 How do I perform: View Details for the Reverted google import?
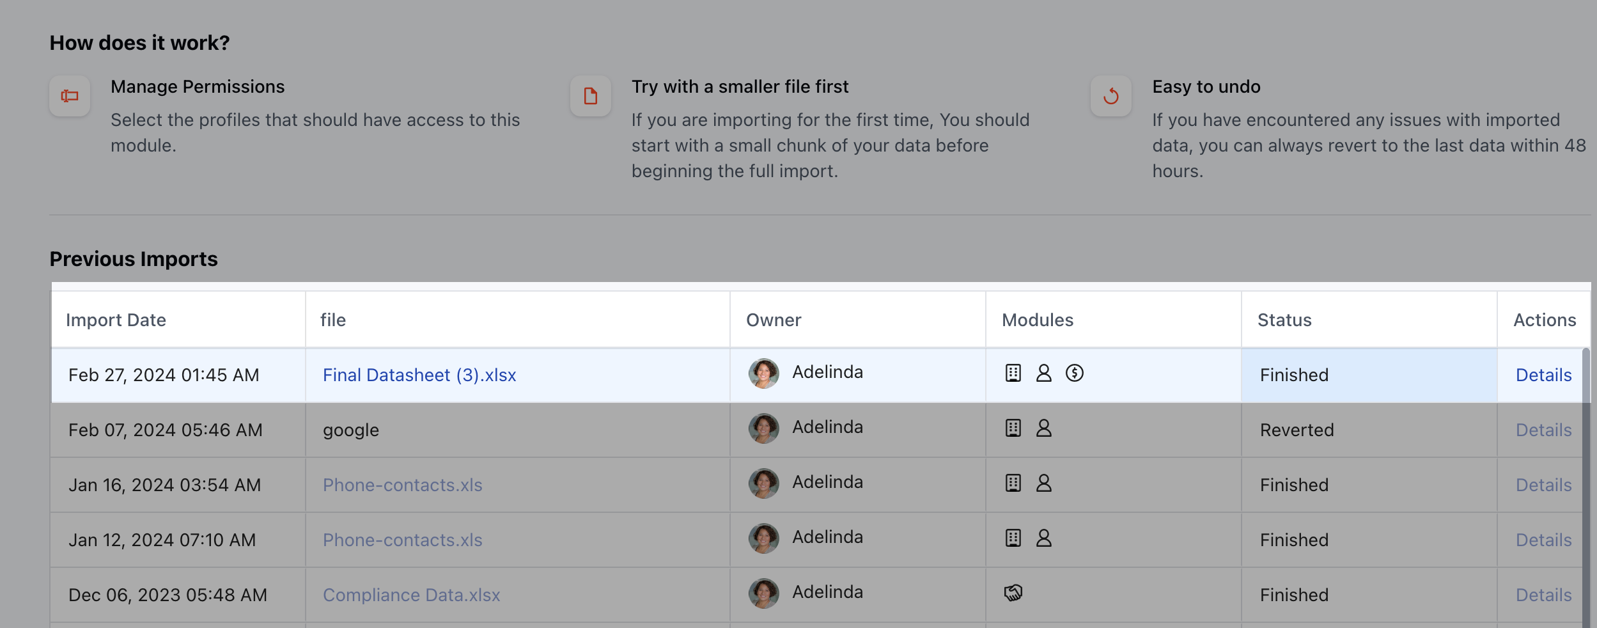coord(1543,430)
